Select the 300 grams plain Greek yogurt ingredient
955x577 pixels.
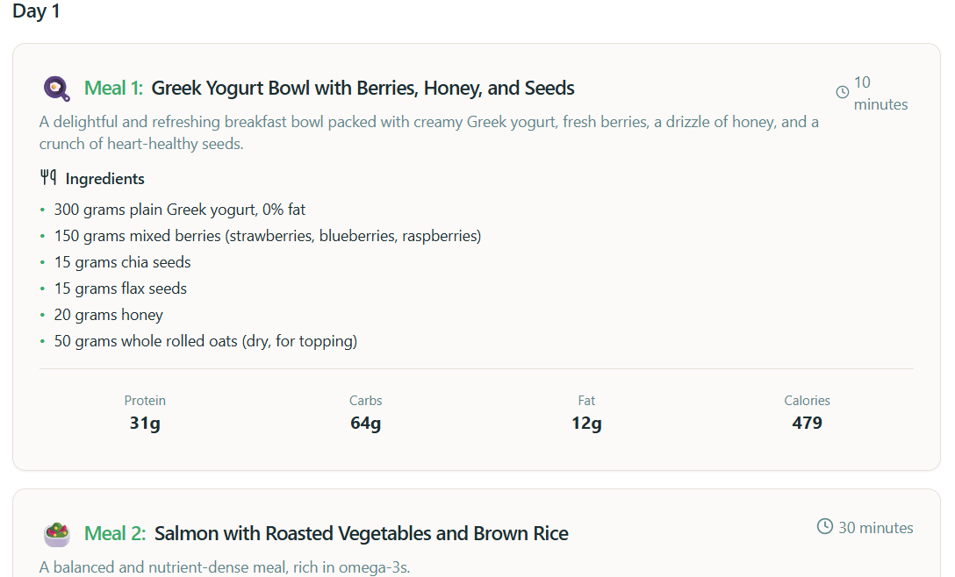click(x=179, y=210)
